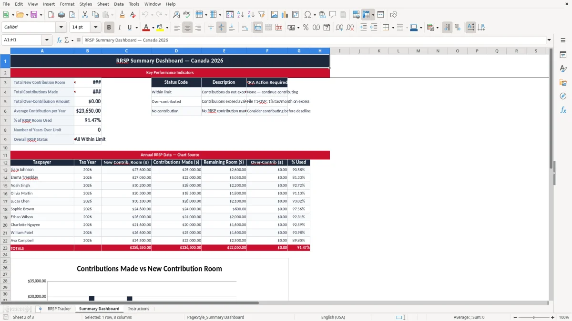572x321 pixels.
Task: Open the Conditional Formatting dropdown arrow
Action: click(x=437, y=27)
